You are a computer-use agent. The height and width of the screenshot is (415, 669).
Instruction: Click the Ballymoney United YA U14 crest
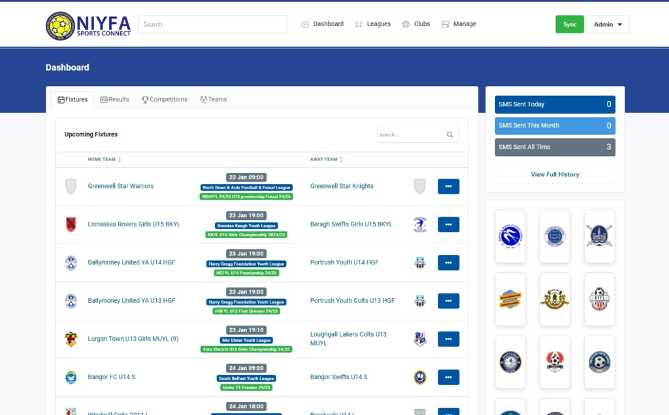click(x=71, y=262)
